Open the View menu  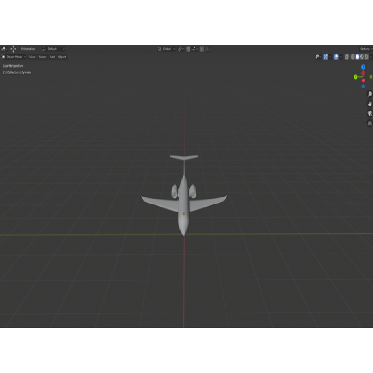(x=32, y=57)
